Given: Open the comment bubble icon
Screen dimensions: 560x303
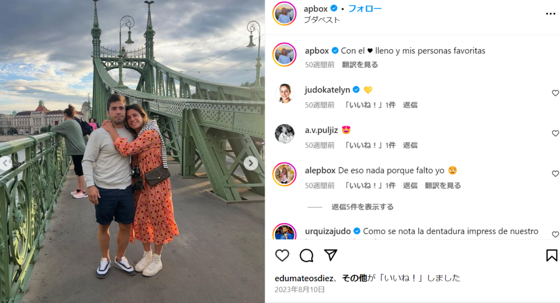Looking at the screenshot, I should click(306, 256).
